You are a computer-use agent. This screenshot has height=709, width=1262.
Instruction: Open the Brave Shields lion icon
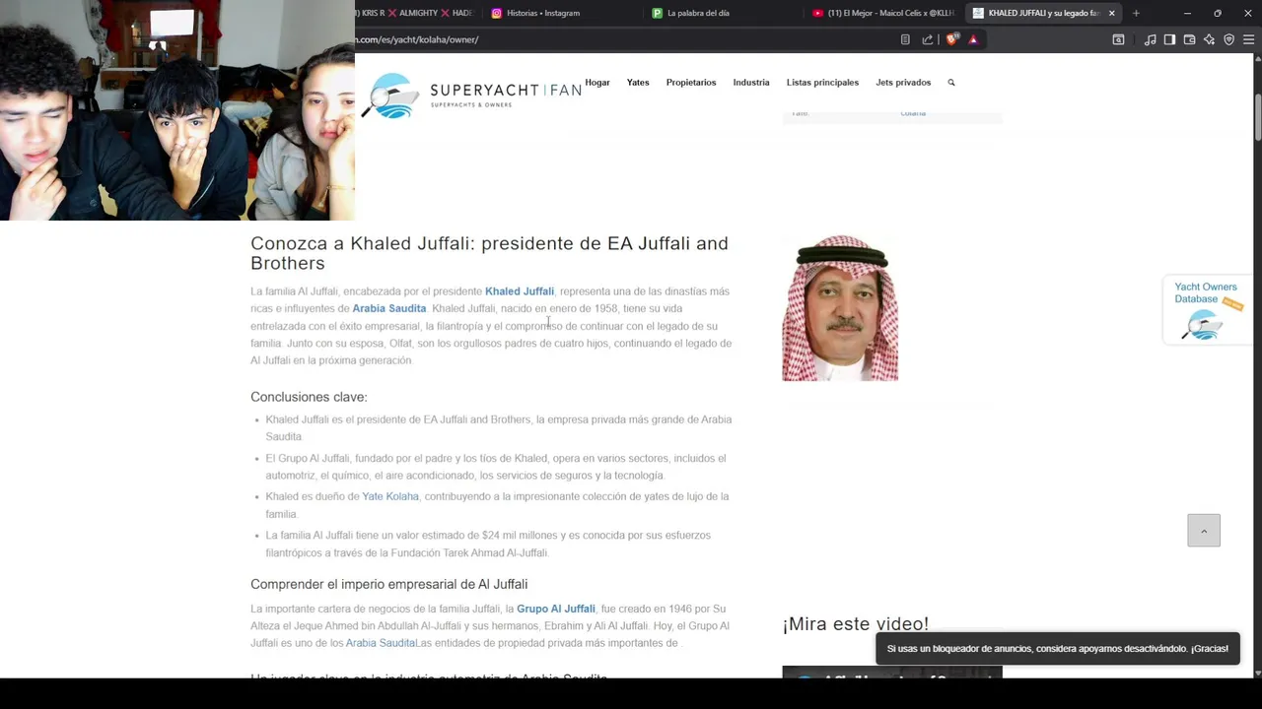pos(951,39)
